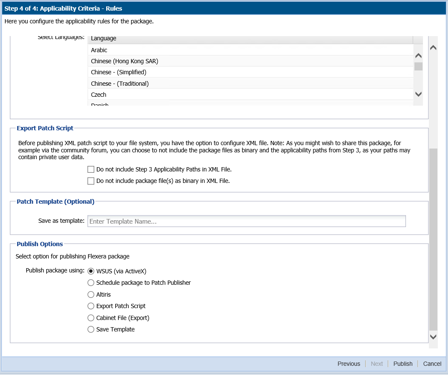The image size is (448, 376).
Task: Click the main panel scroll-up arrow
Action: [433, 48]
